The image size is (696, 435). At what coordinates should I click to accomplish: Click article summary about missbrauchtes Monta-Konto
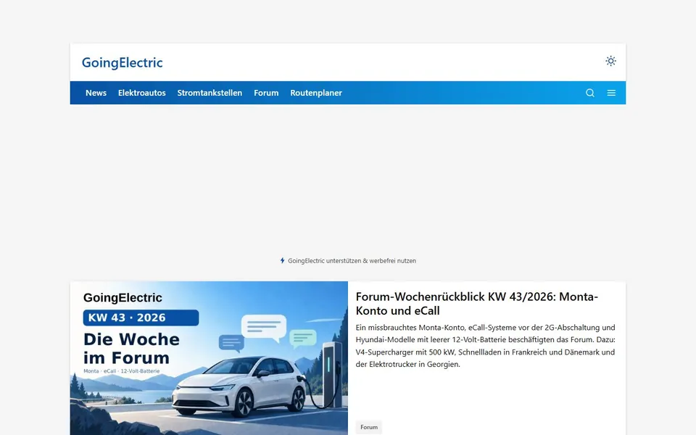(485, 346)
